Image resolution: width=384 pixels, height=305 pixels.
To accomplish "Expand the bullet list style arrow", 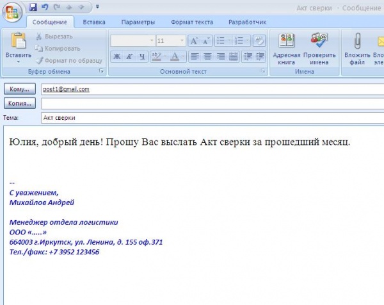I will click(230, 41).
